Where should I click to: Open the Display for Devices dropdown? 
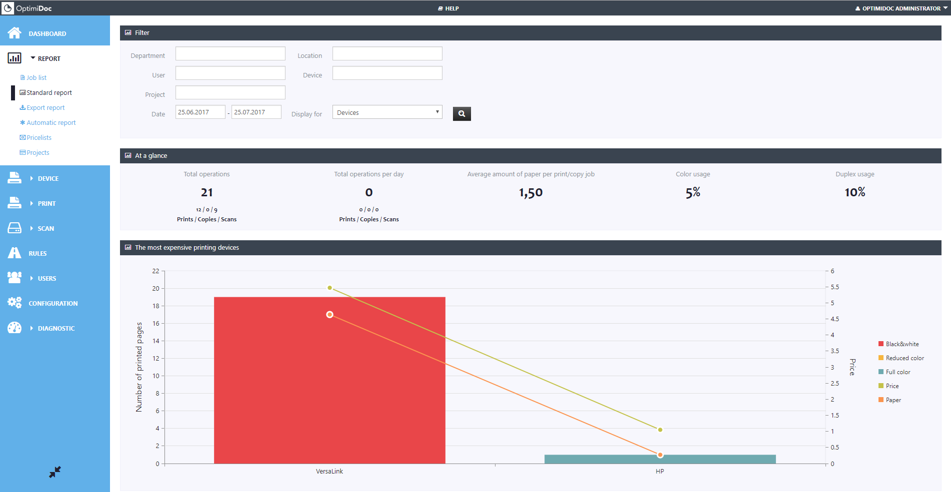[387, 112]
